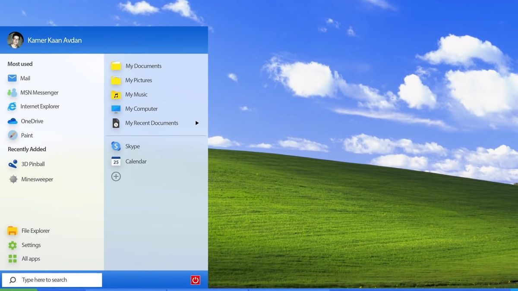Viewport: 518px width, 291px height.
Task: Open the Internet Explorer icon
Action: 12,106
